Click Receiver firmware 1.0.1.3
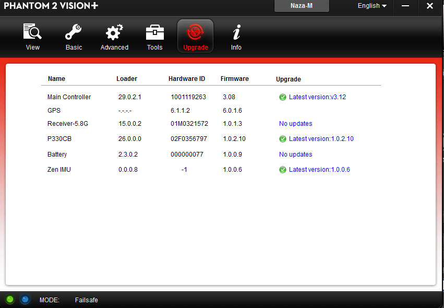The image size is (444, 308). coord(232,124)
